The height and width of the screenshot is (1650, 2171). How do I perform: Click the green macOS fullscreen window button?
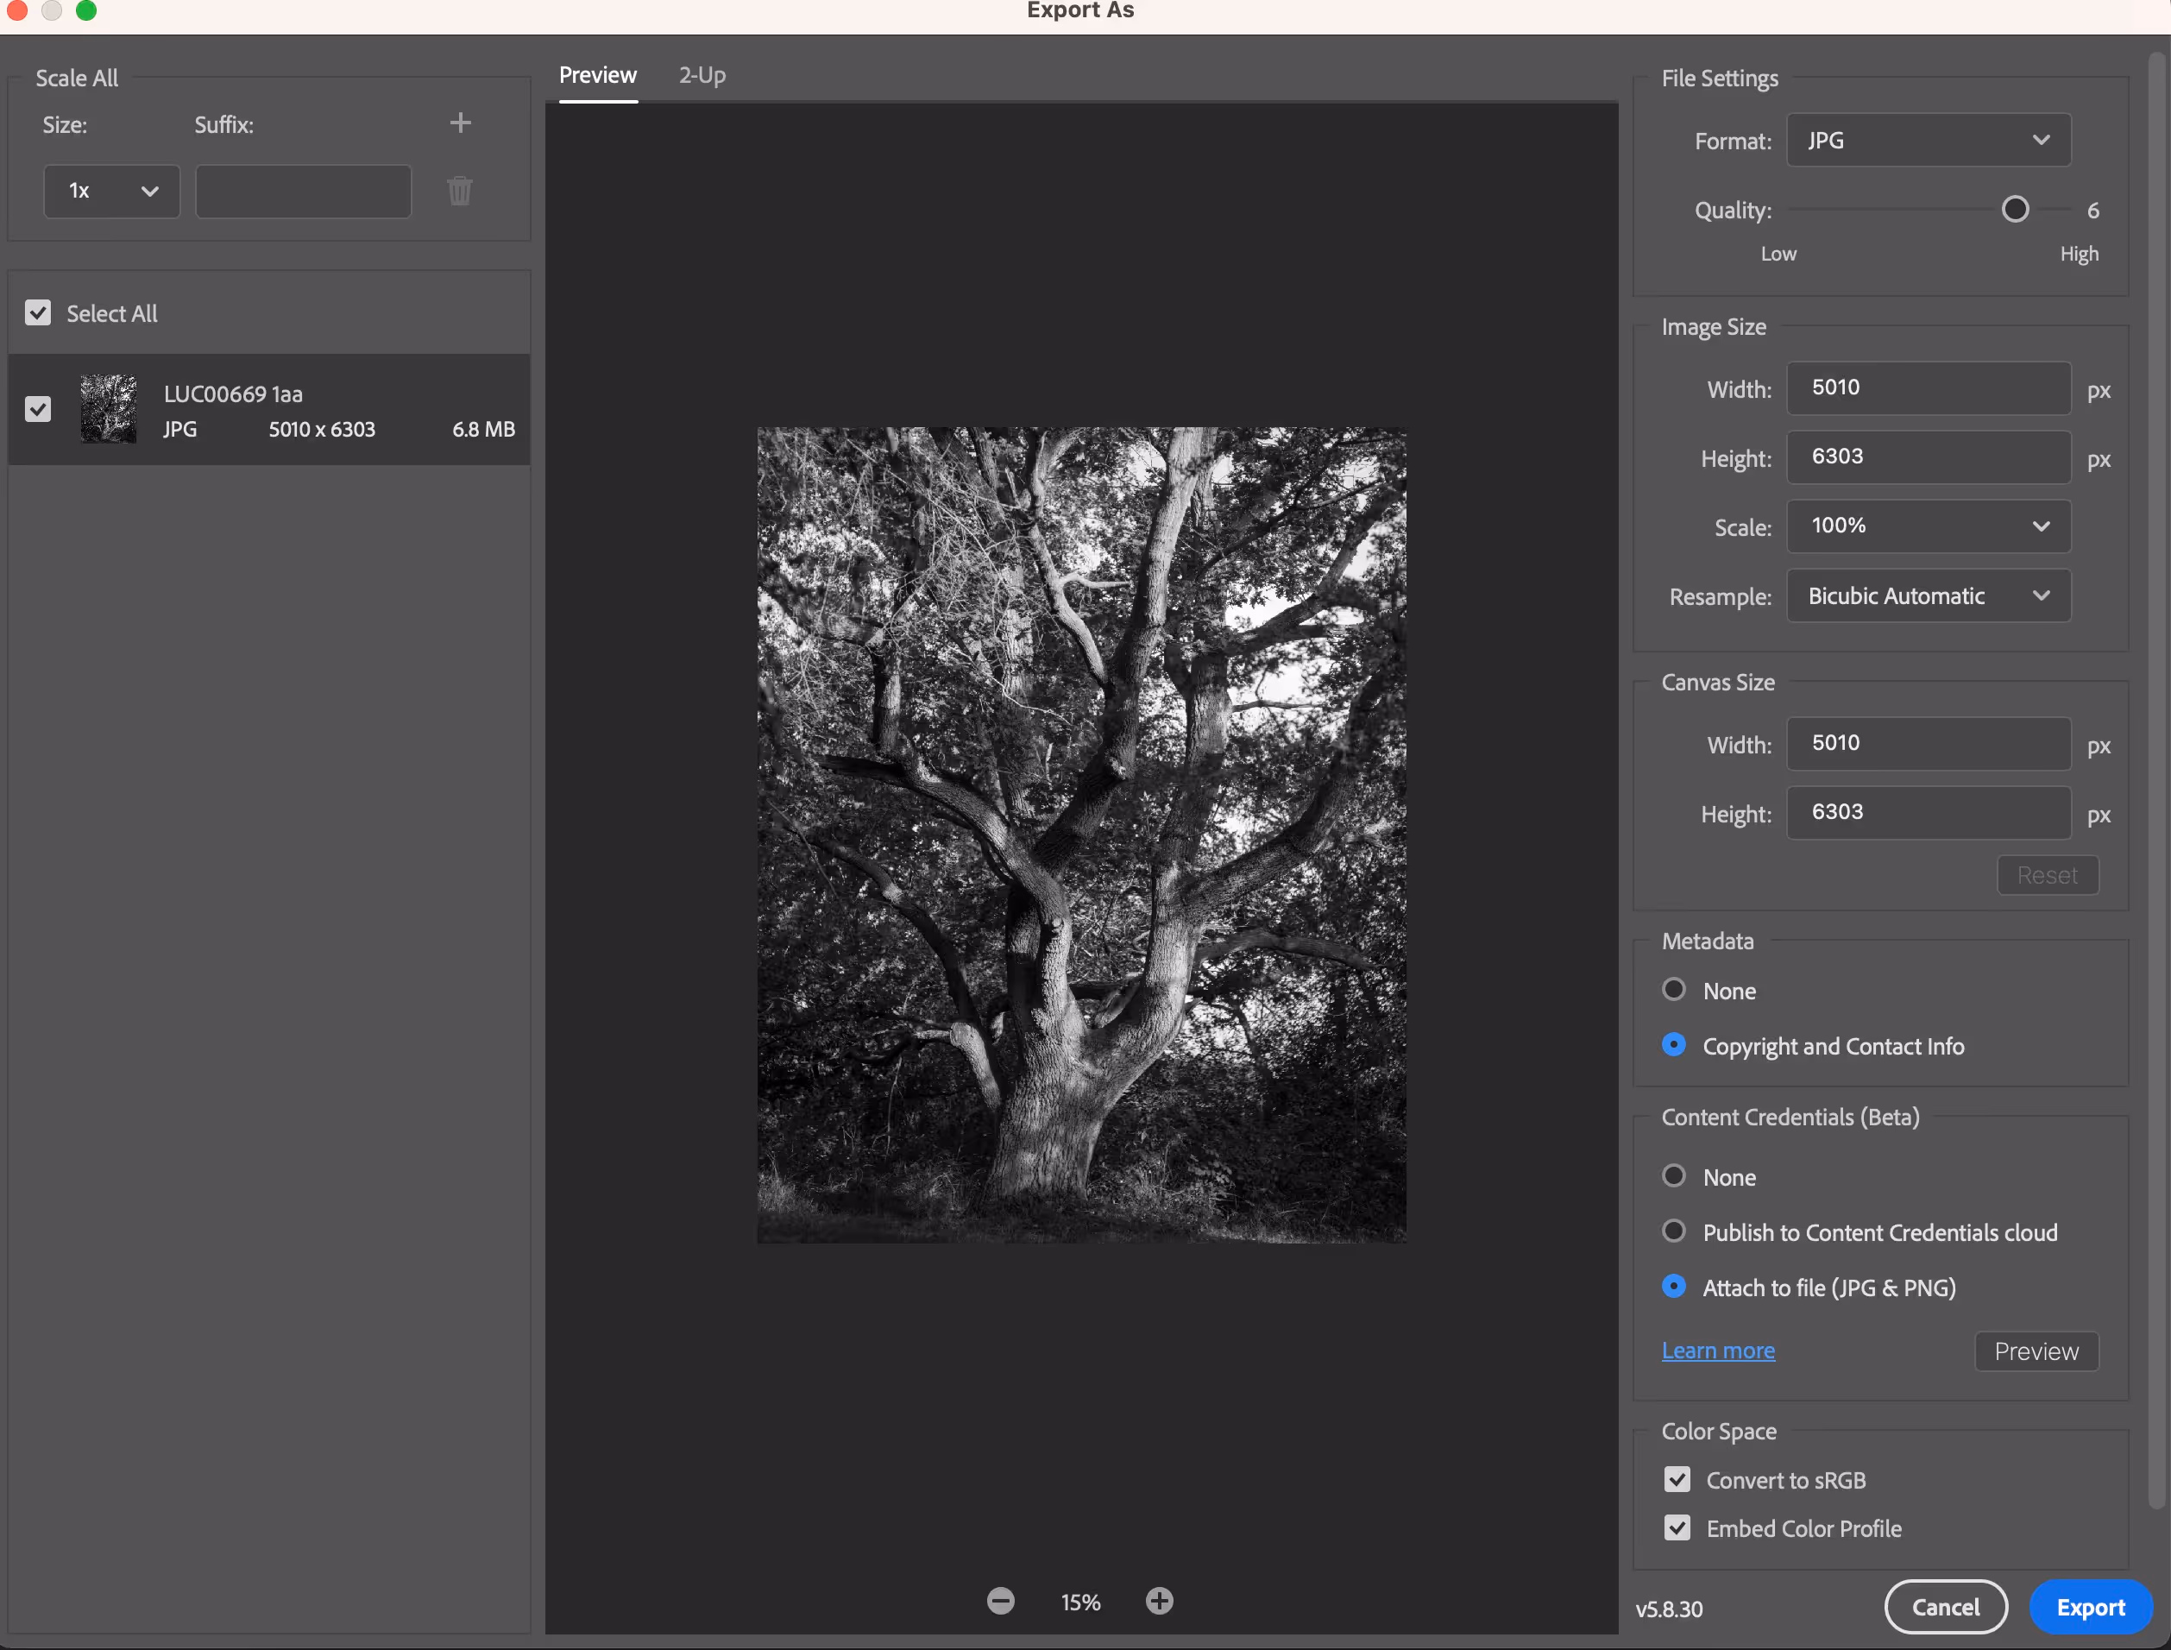pos(86,11)
